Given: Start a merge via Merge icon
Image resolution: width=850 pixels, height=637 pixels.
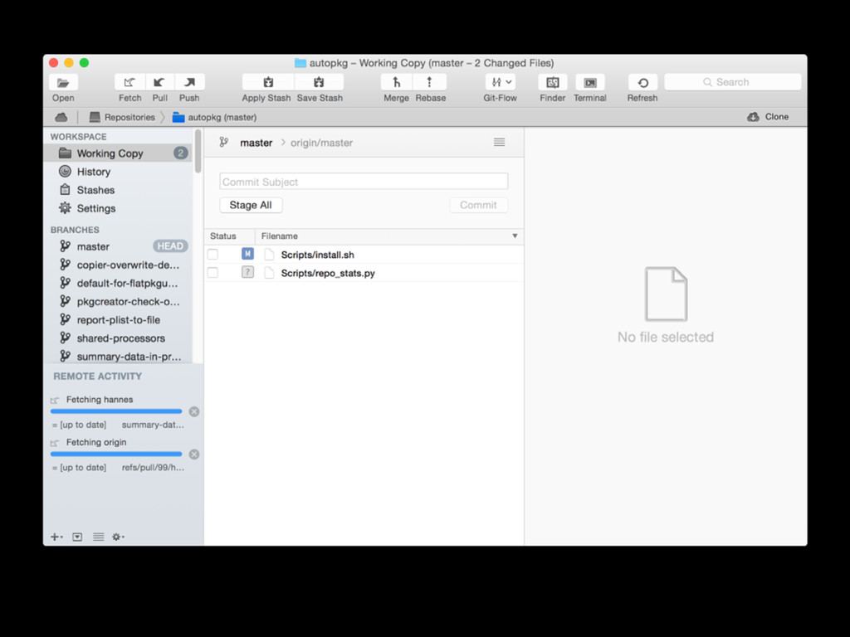Looking at the screenshot, I should (396, 82).
